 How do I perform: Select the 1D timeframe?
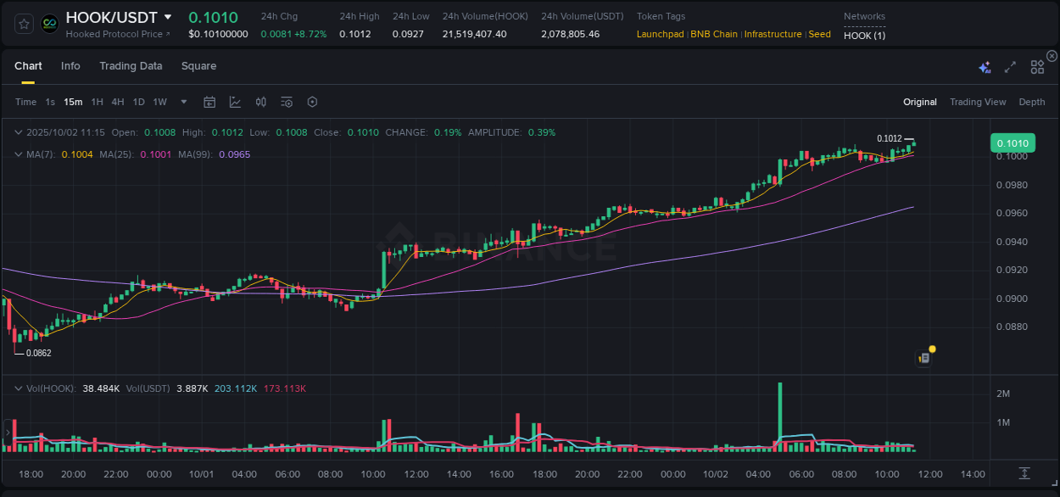click(x=138, y=101)
